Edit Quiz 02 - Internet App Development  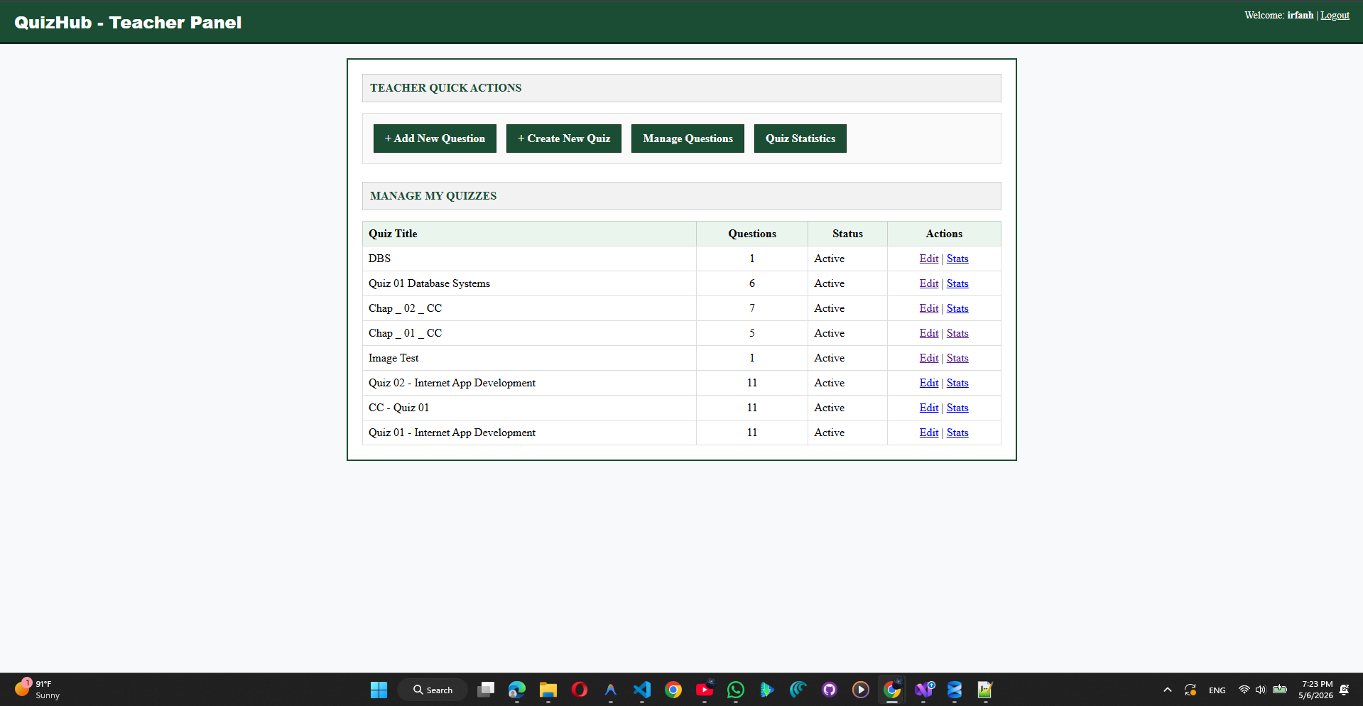pyautogui.click(x=929, y=383)
